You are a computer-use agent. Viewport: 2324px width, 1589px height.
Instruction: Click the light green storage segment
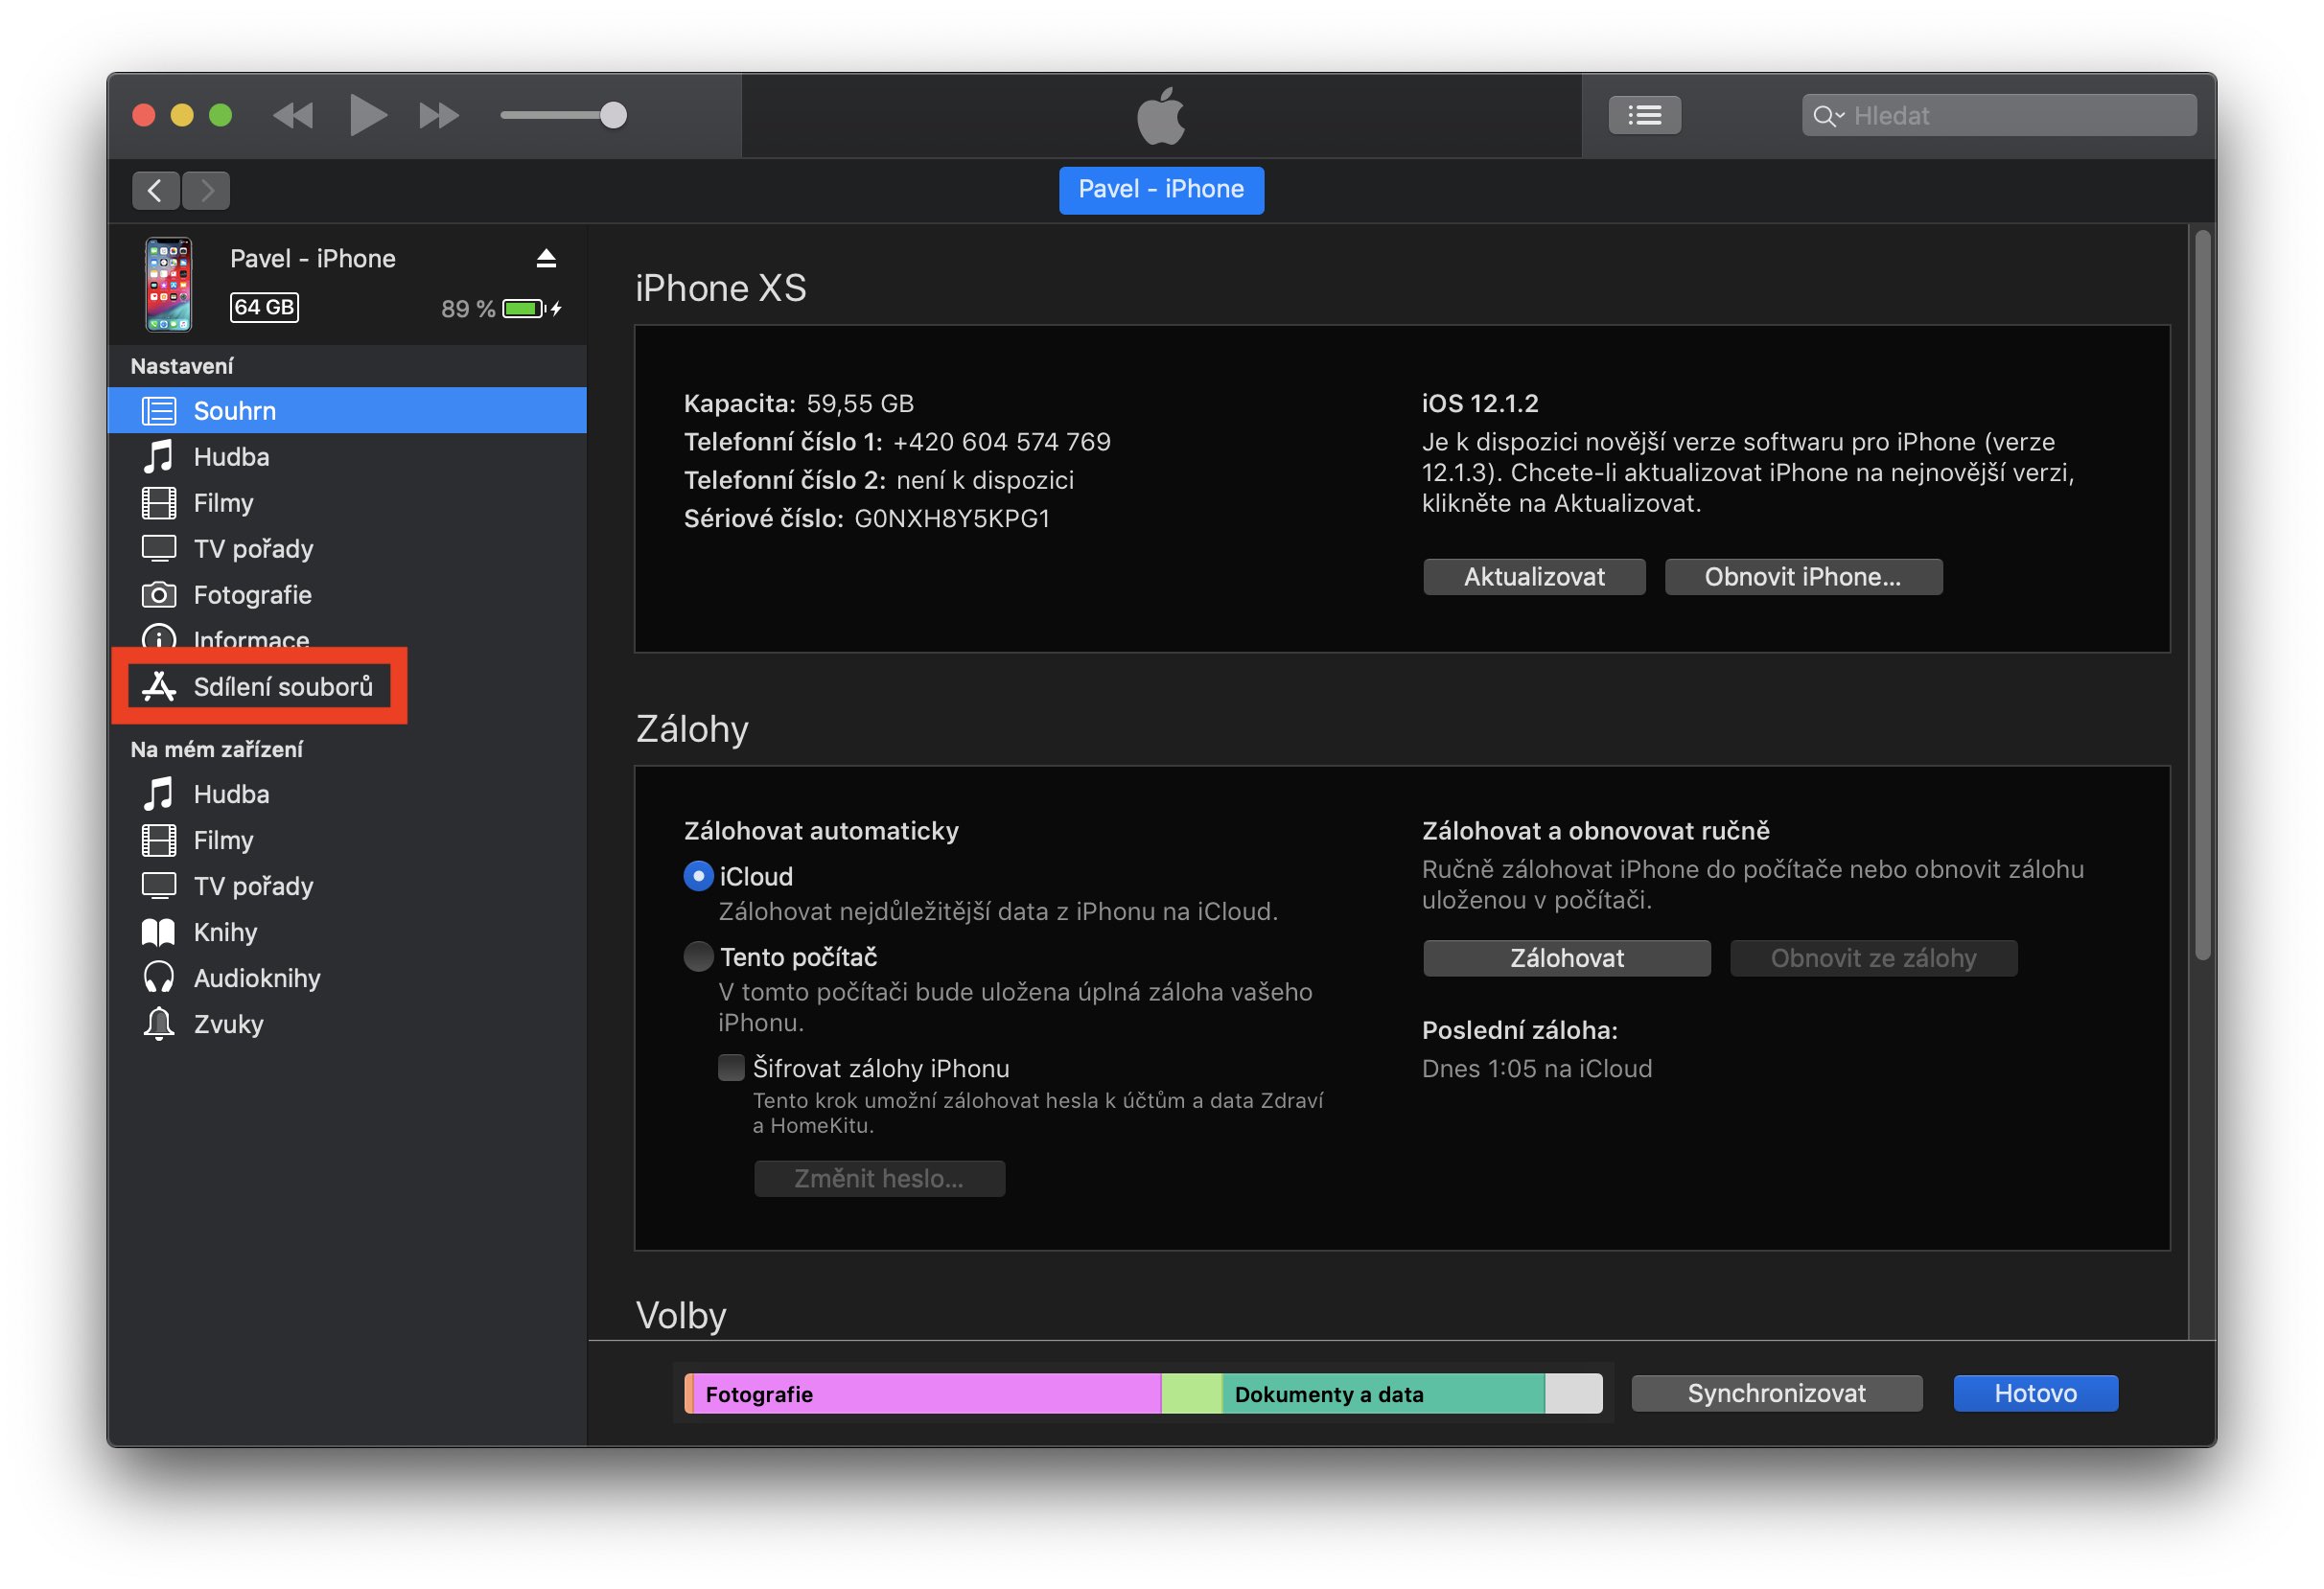tap(1191, 1394)
